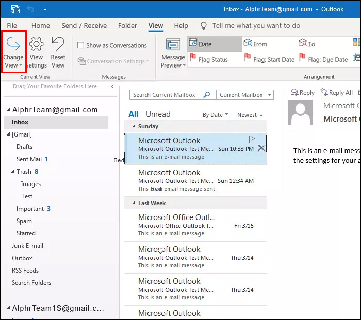Open the Fri 3/15 Microsoft Office Outlook message
The width and height of the screenshot is (361, 320).
[x=195, y=225]
